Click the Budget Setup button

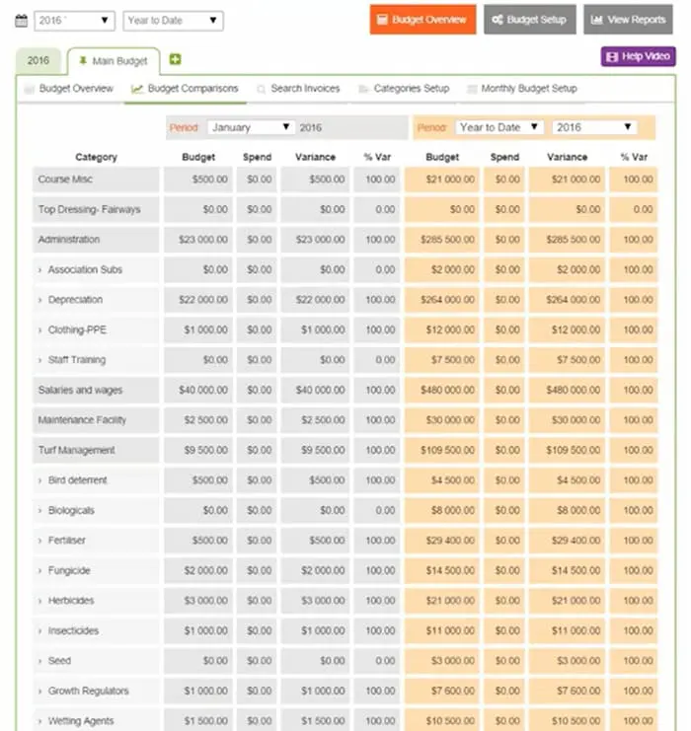pos(529,20)
